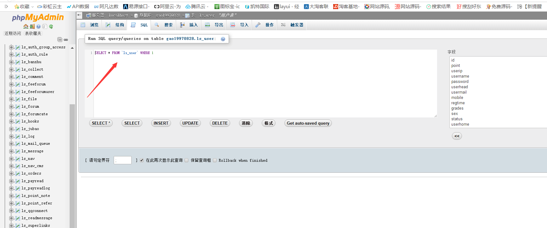
Task: Open the 表收藏夹 favorite tables button
Action: (x=33, y=33)
